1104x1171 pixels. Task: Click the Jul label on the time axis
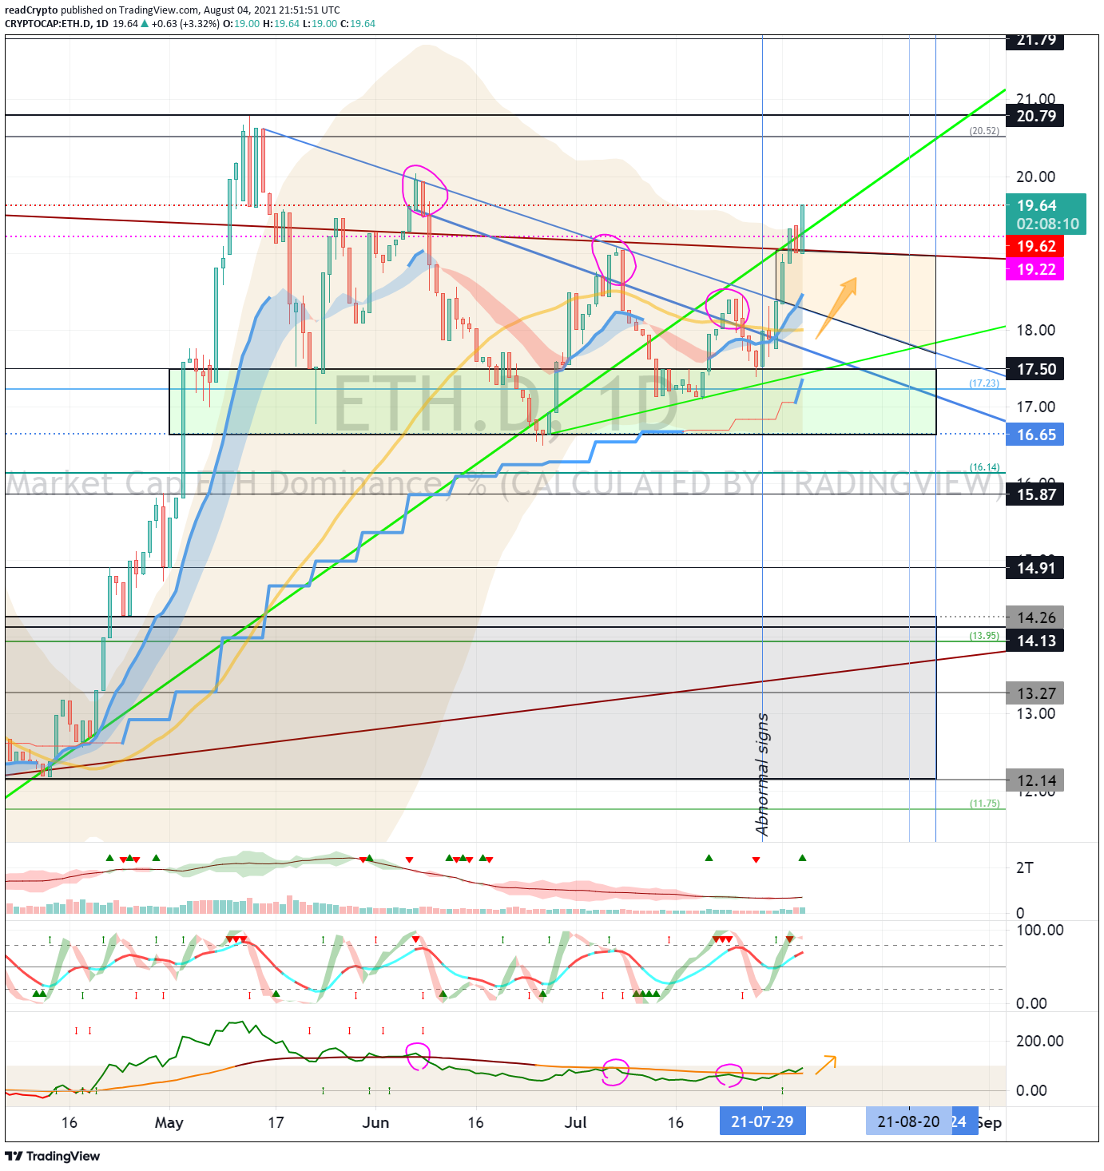click(575, 1122)
